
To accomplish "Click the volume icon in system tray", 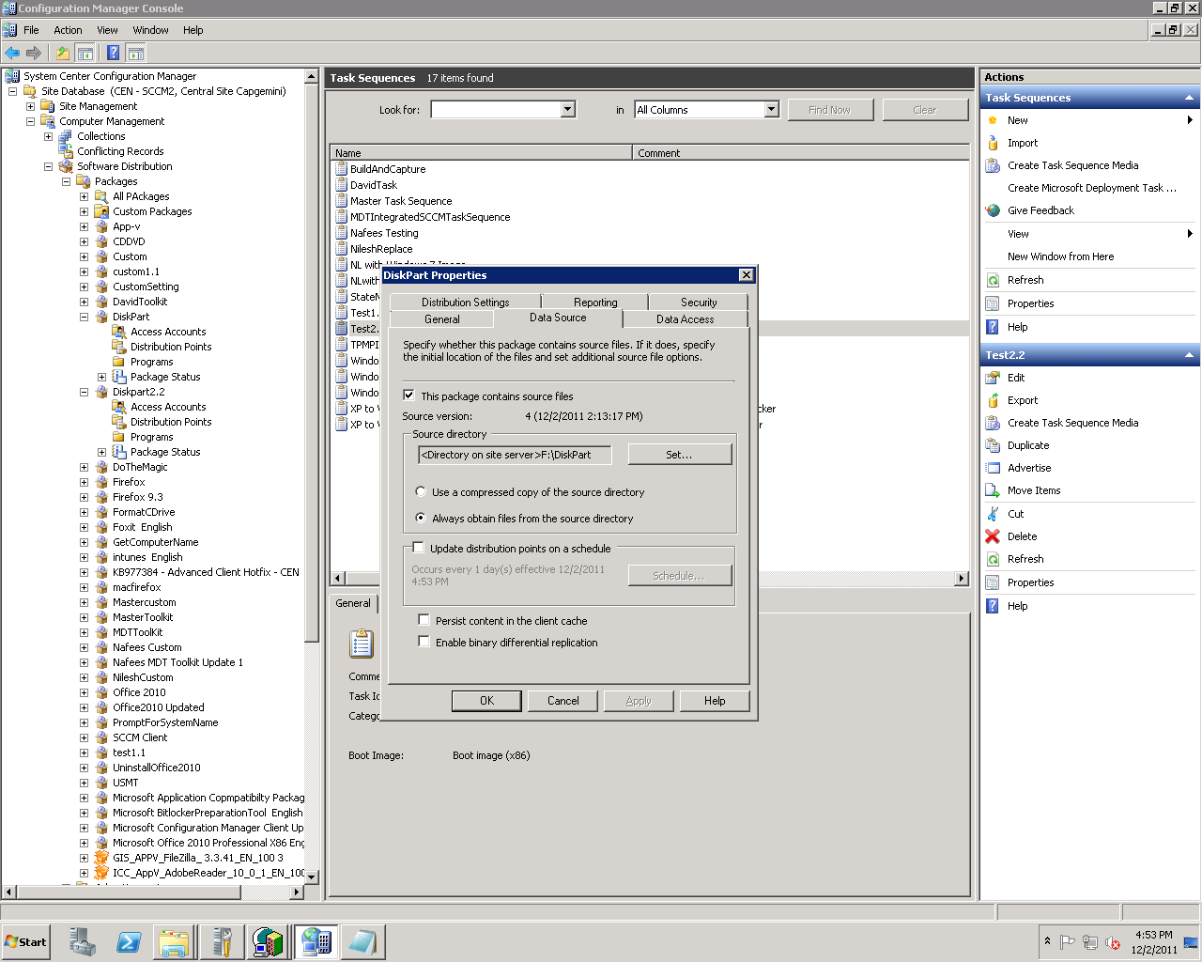I will [1113, 942].
